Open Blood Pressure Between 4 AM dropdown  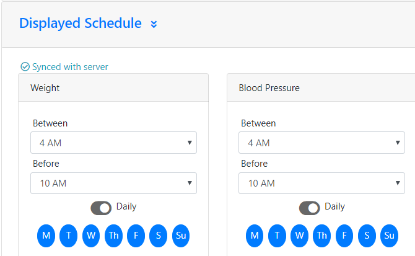pyautogui.click(x=321, y=143)
